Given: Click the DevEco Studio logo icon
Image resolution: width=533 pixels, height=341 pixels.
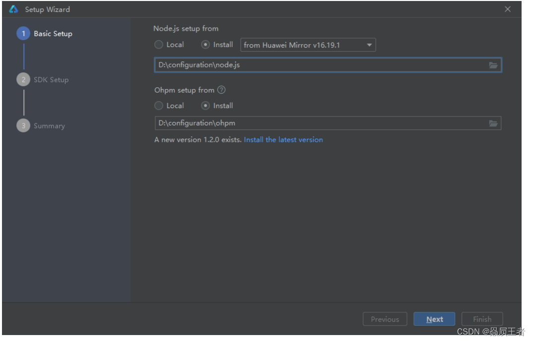Looking at the screenshot, I should pyautogui.click(x=13, y=9).
